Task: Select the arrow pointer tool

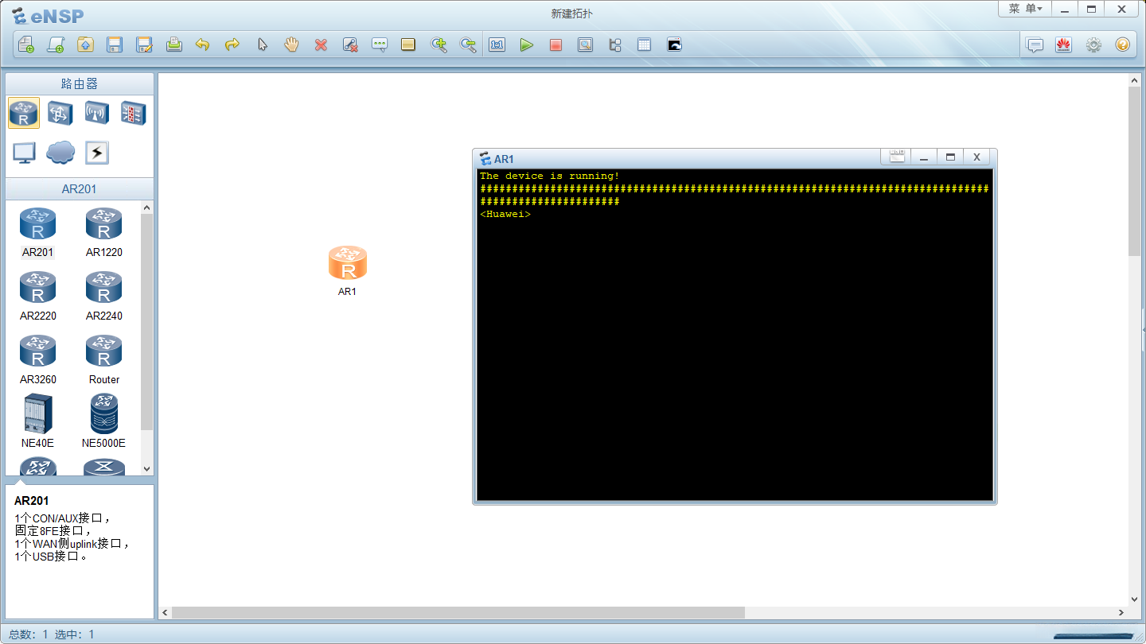Action: point(262,45)
